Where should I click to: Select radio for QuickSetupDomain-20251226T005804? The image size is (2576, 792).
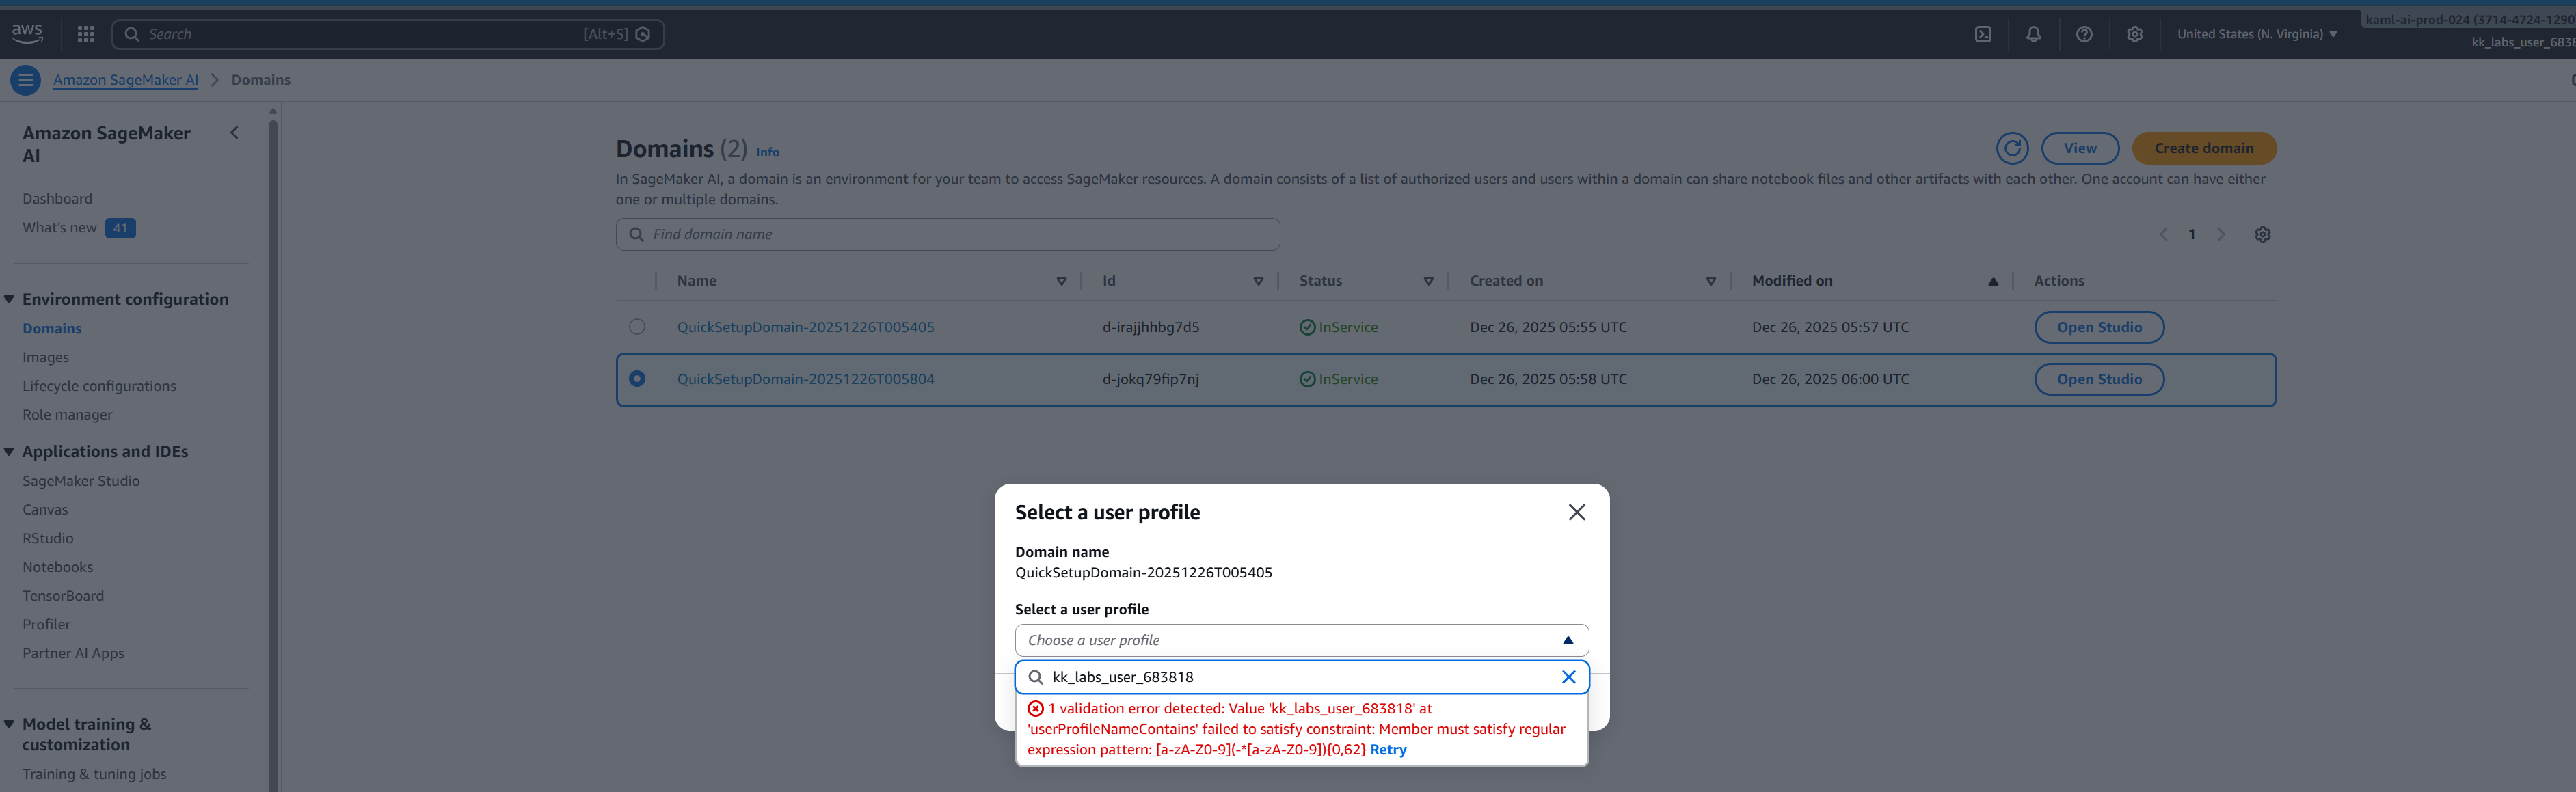point(637,379)
